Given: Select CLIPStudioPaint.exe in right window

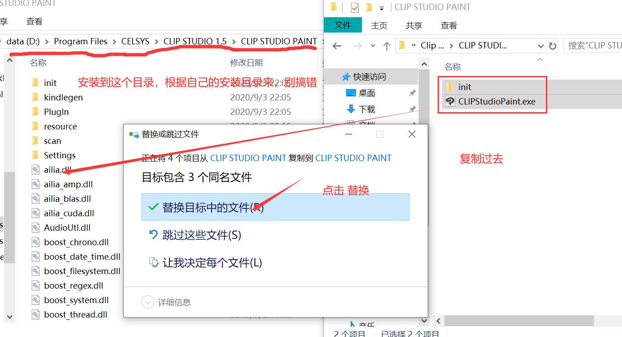Looking at the screenshot, I should [x=497, y=101].
